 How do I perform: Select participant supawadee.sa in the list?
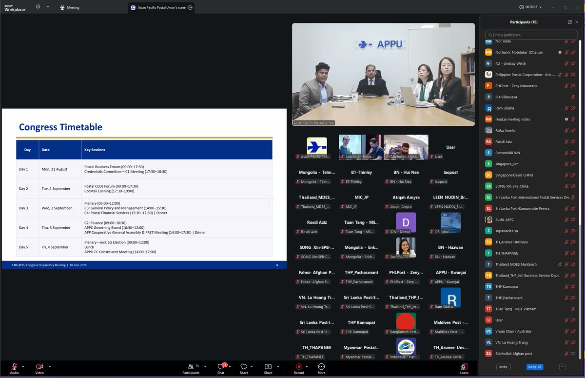point(530,231)
